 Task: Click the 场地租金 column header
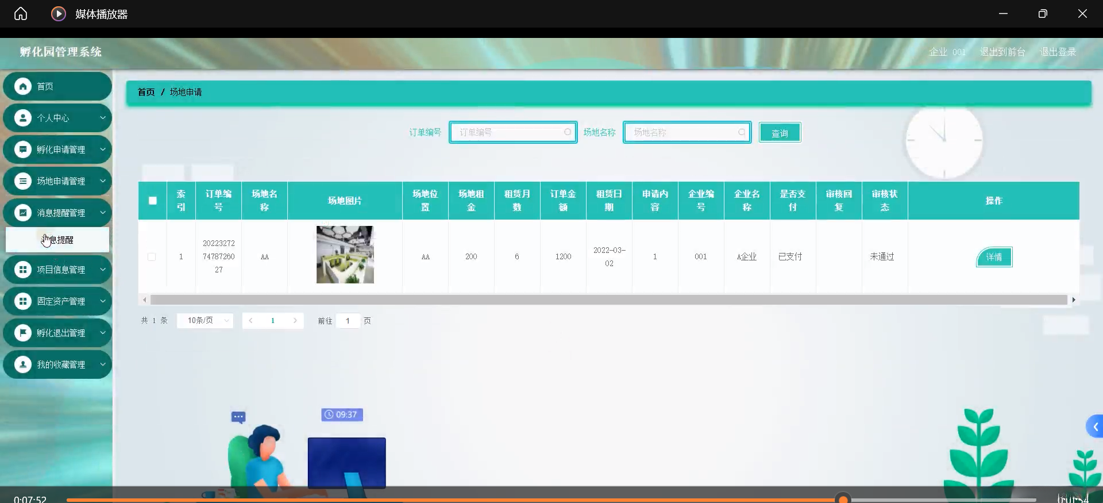click(472, 201)
